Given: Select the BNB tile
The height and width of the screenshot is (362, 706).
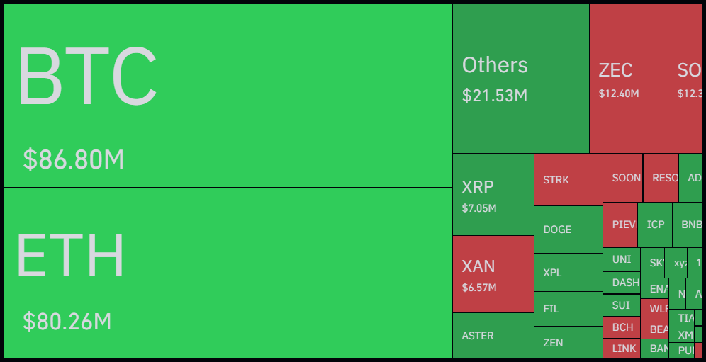Looking at the screenshot, I should point(688,225).
